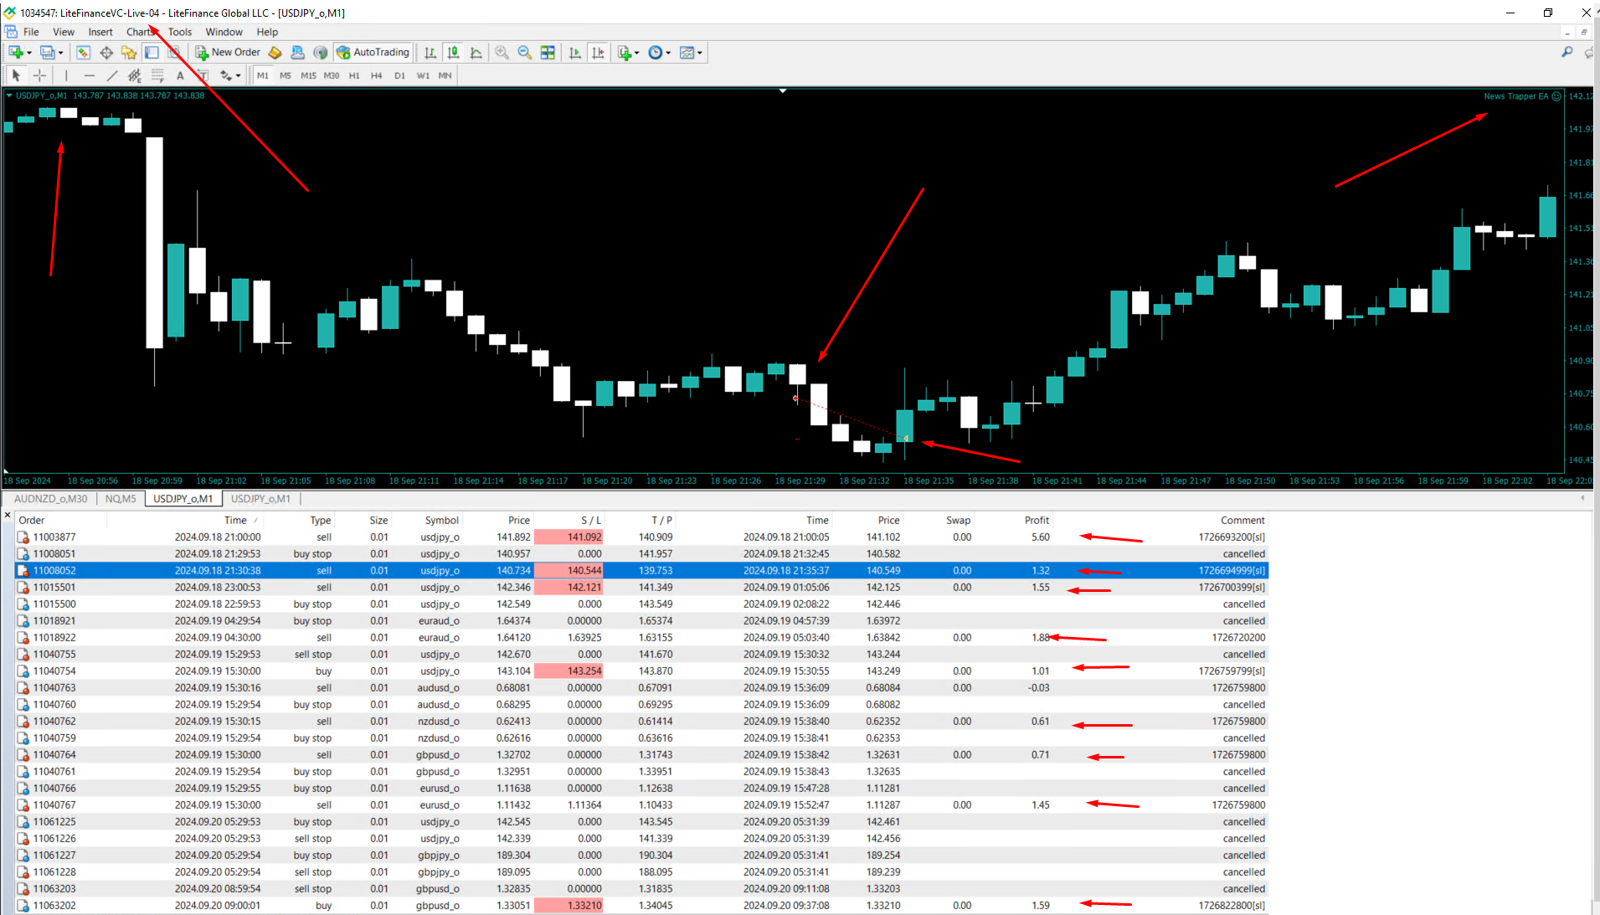Select order 11003877 in history
The image size is (1600, 915).
(641, 537)
